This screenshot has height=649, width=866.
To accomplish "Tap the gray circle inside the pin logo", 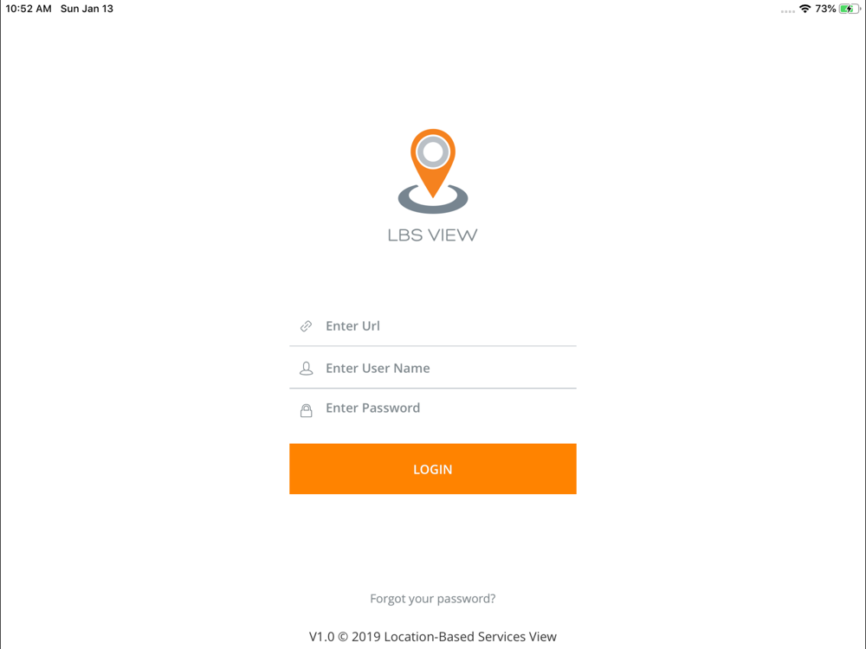I will 433,151.
